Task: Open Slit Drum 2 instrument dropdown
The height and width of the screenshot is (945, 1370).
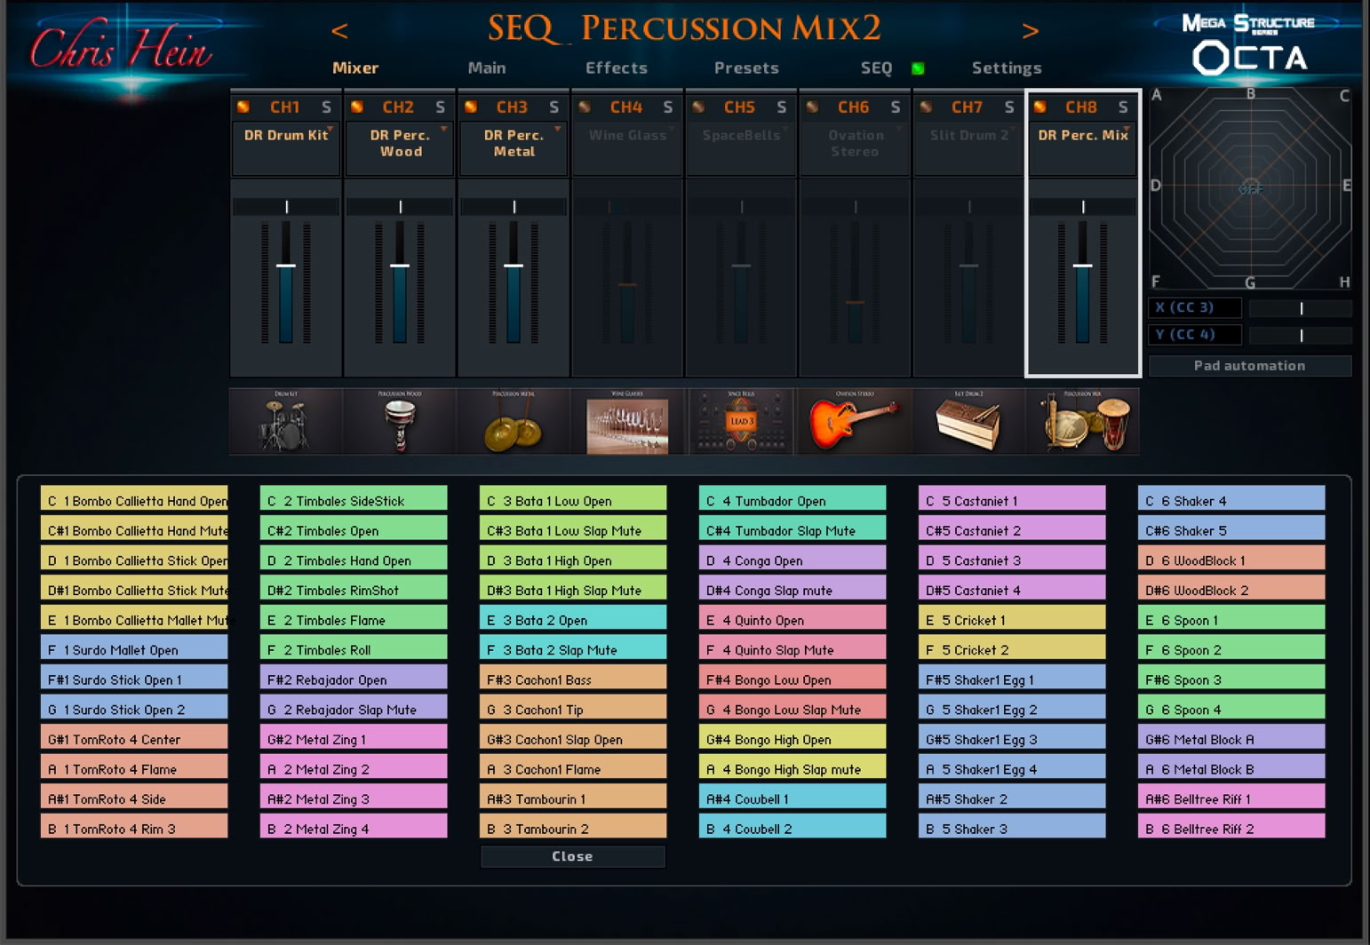Action: 968,148
